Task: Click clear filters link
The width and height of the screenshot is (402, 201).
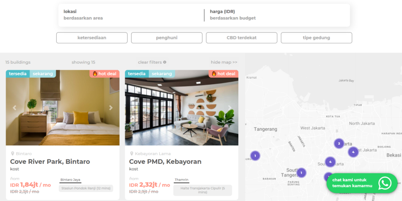Action: tap(152, 62)
